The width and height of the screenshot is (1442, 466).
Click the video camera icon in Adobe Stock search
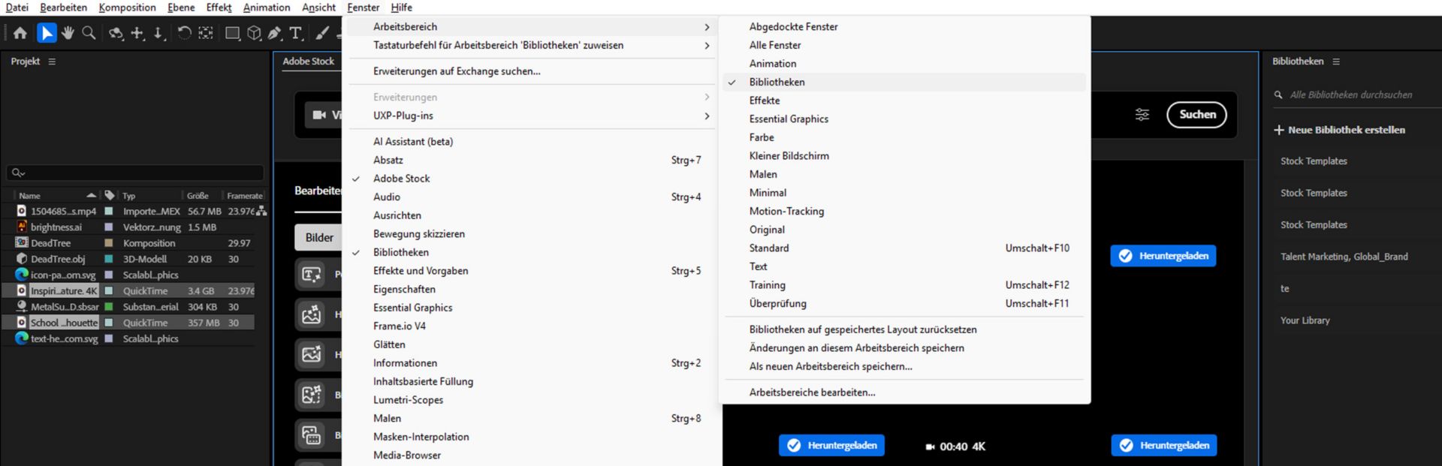[x=319, y=115]
